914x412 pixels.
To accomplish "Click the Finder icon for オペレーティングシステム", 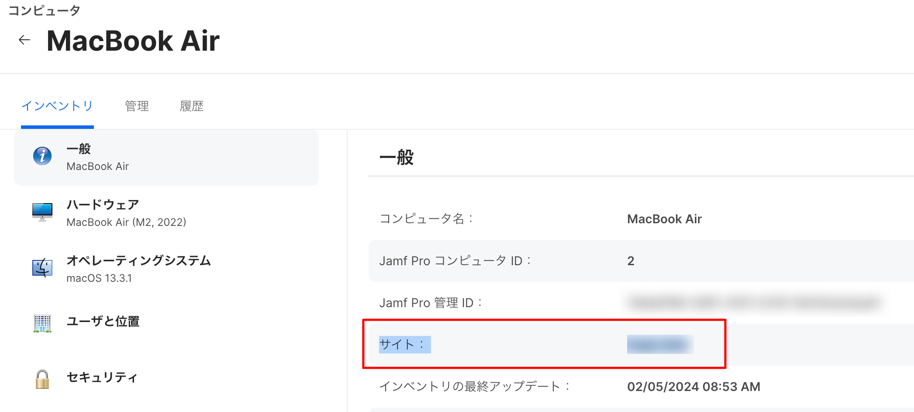I will [42, 268].
